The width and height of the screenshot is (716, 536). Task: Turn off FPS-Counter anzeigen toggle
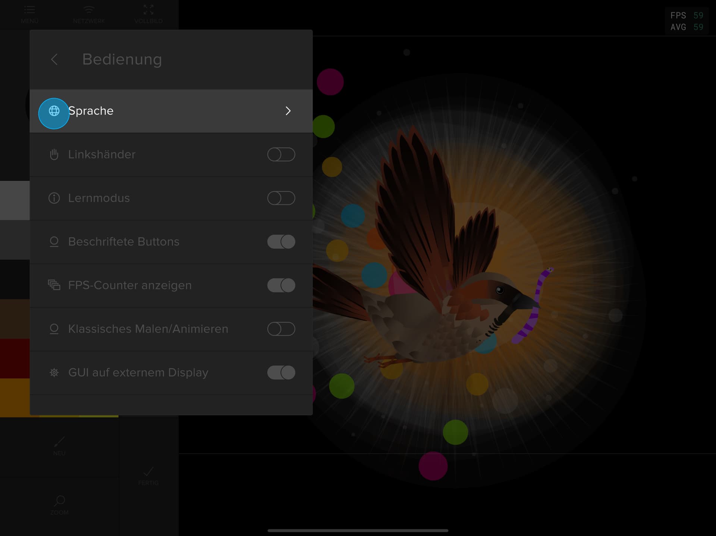point(281,285)
